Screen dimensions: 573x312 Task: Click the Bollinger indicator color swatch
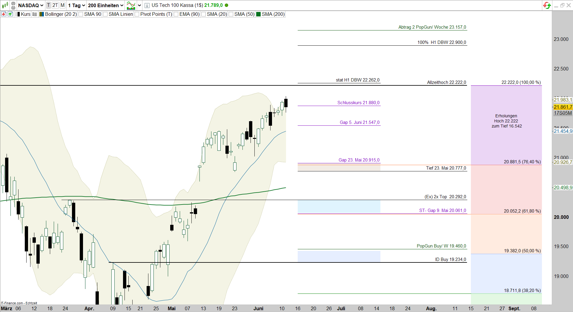[42, 14]
